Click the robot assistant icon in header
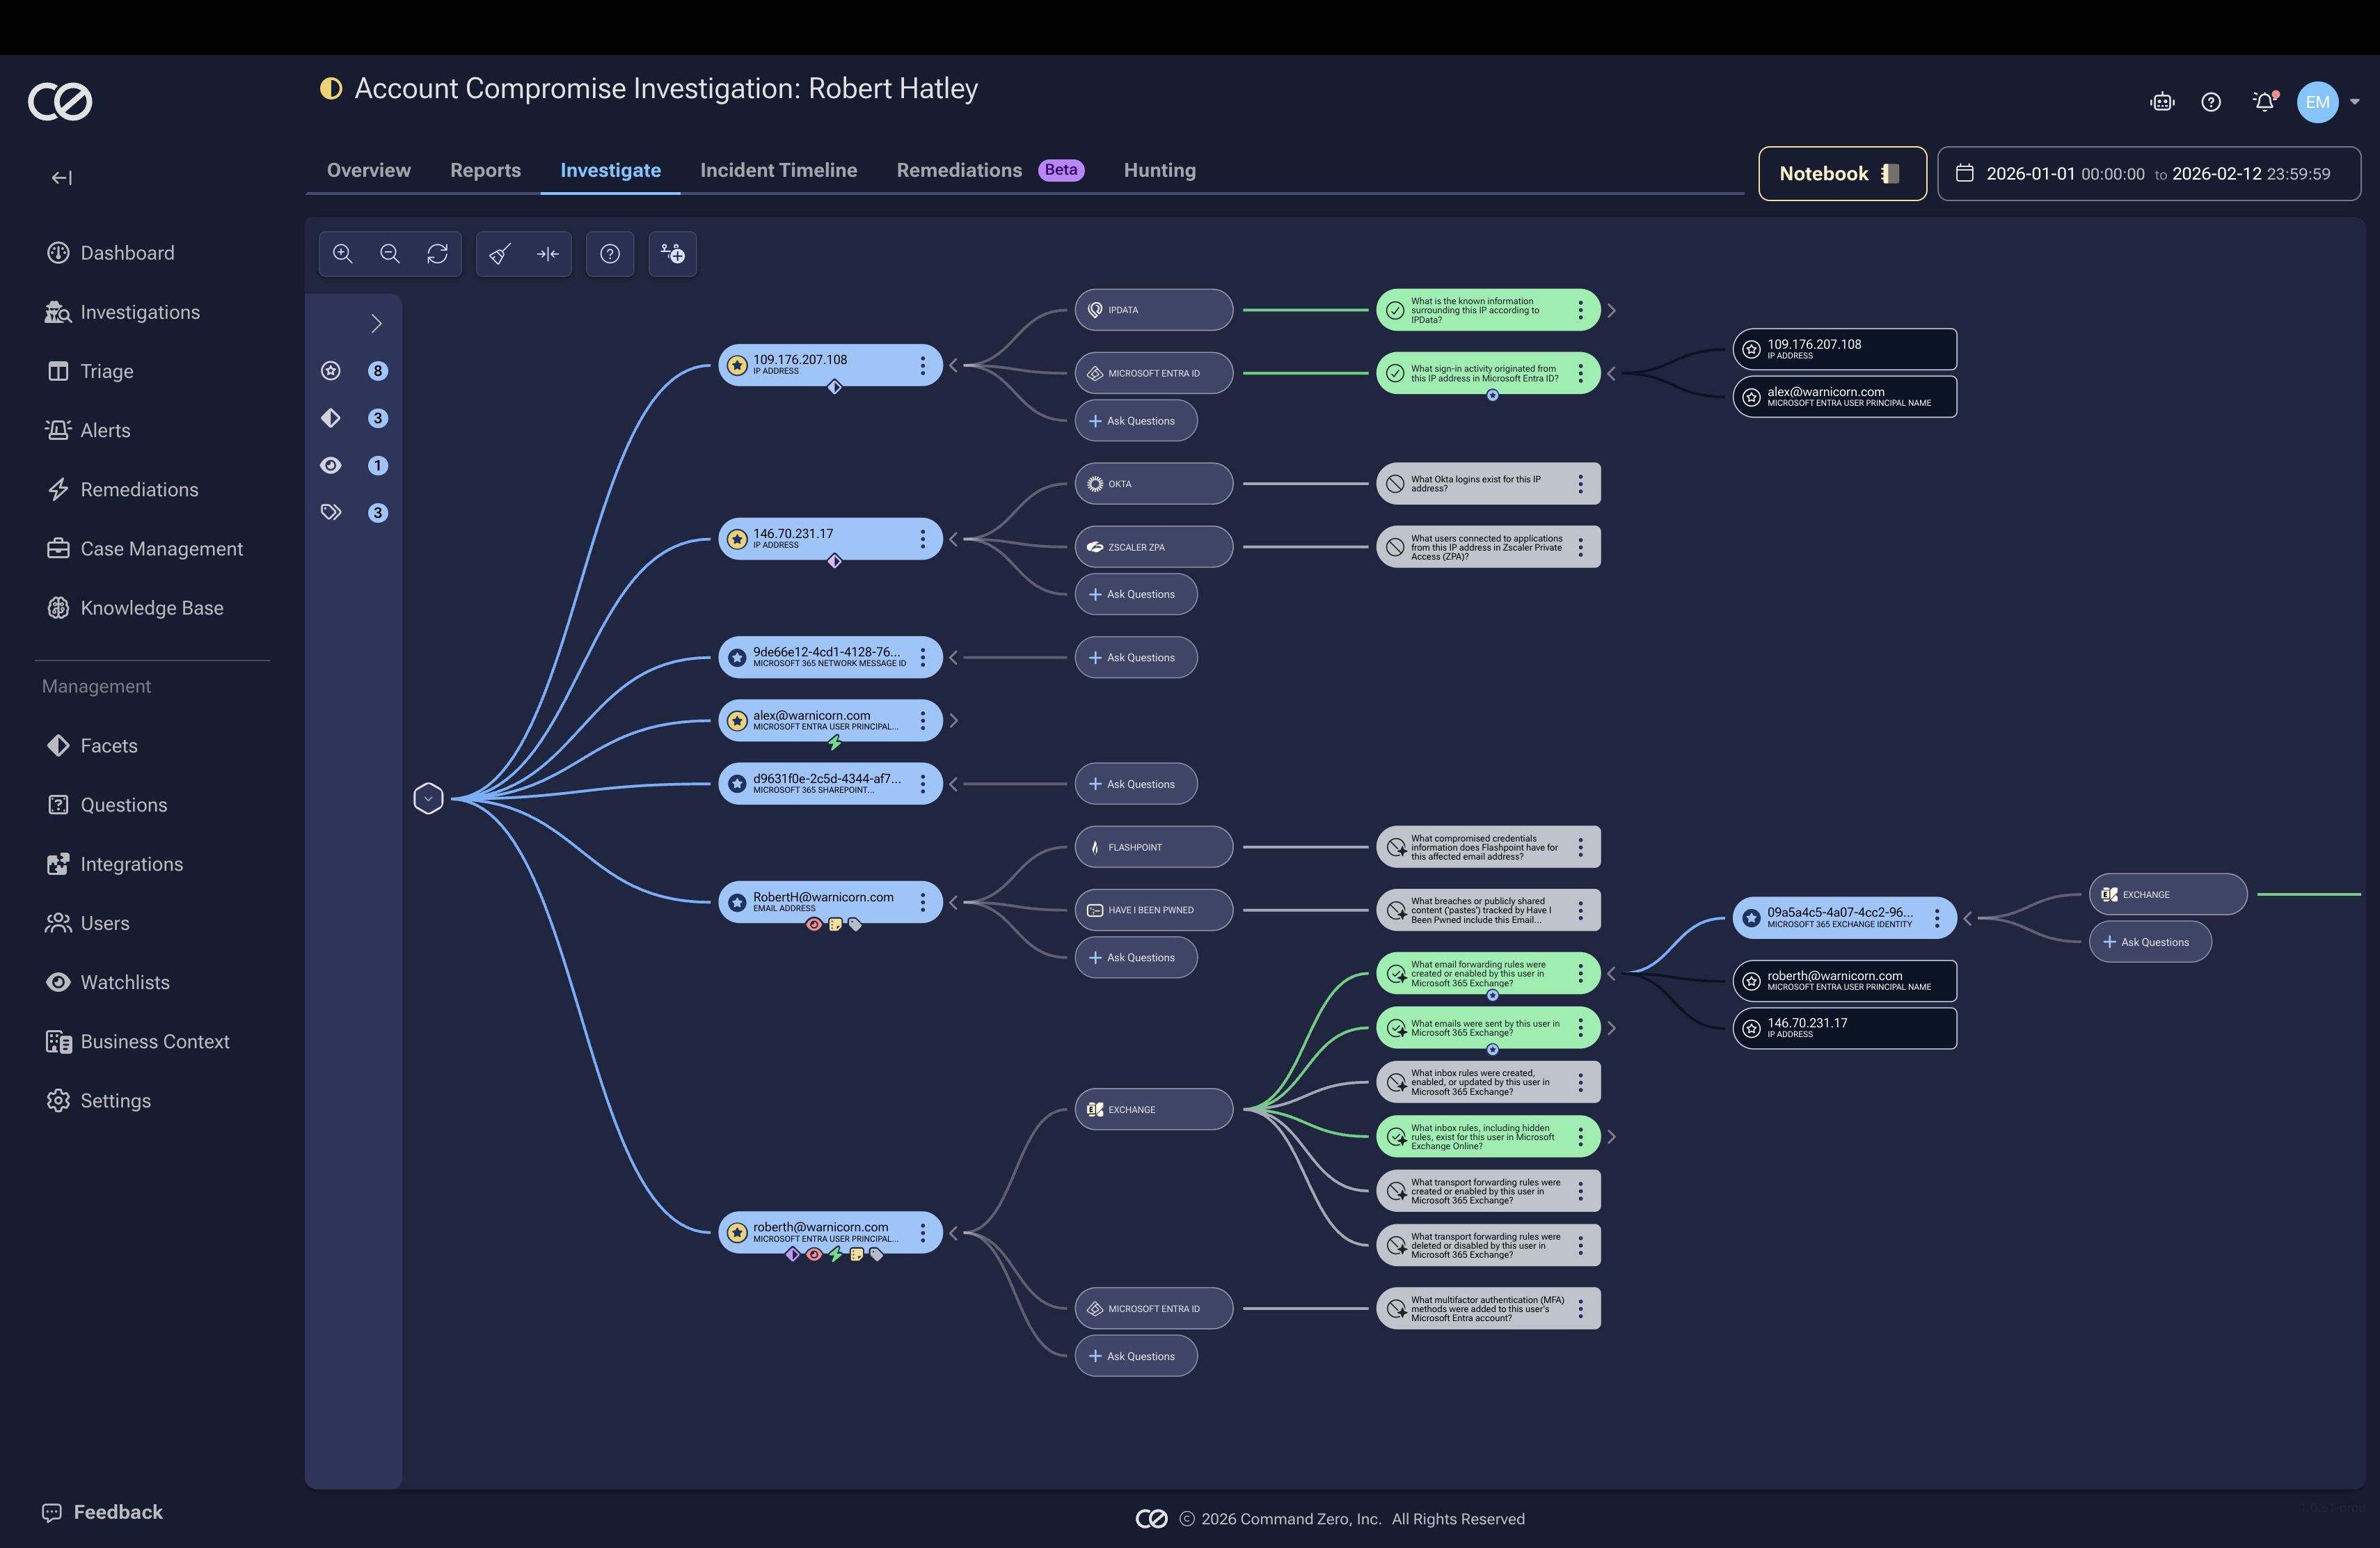The width and height of the screenshot is (2380, 1548). (x=2162, y=102)
